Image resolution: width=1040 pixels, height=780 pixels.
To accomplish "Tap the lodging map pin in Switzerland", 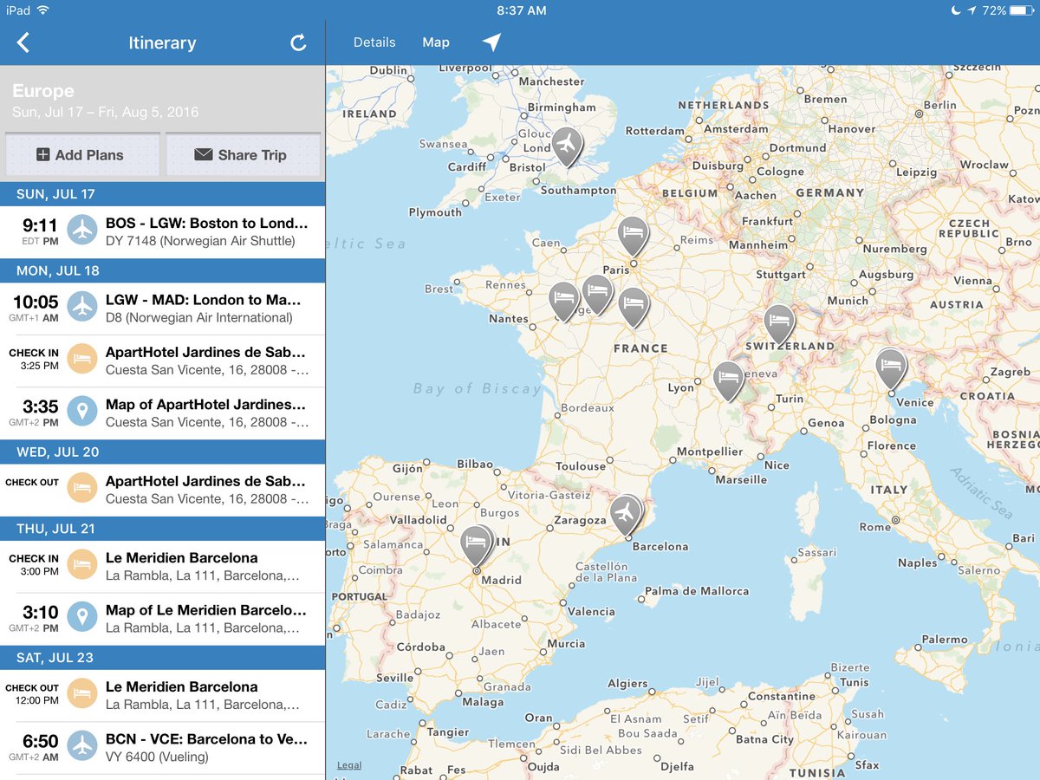I will pyautogui.click(x=779, y=323).
